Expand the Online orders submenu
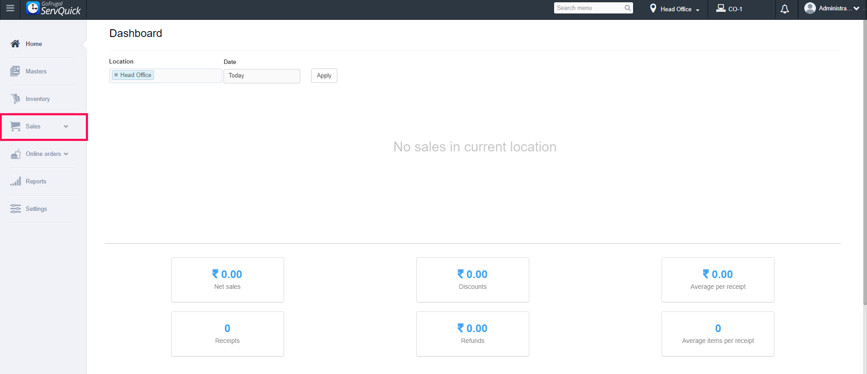Viewport: 867px width, 374px height. tap(66, 154)
